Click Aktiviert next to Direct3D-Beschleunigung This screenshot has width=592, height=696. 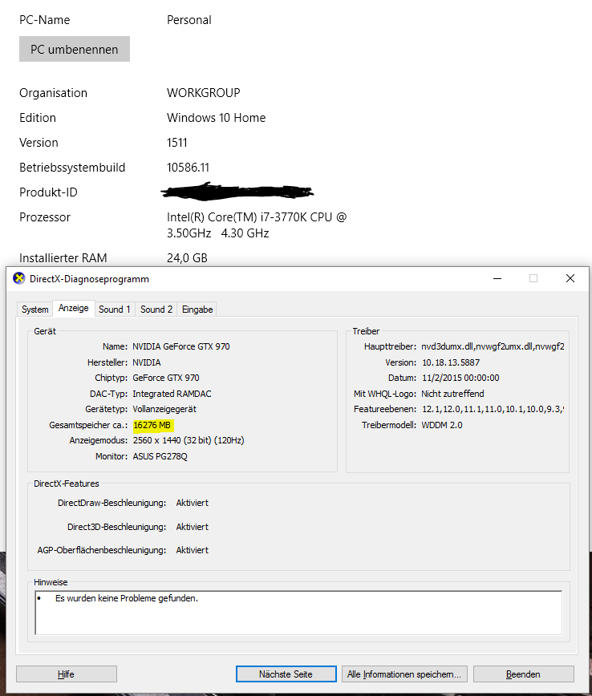192,527
